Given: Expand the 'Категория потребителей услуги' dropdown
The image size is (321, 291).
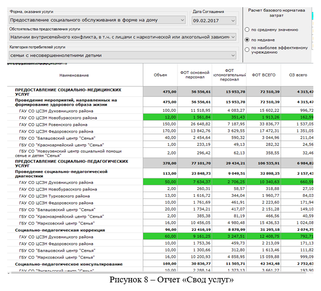Looking at the screenshot, I should [x=233, y=55].
